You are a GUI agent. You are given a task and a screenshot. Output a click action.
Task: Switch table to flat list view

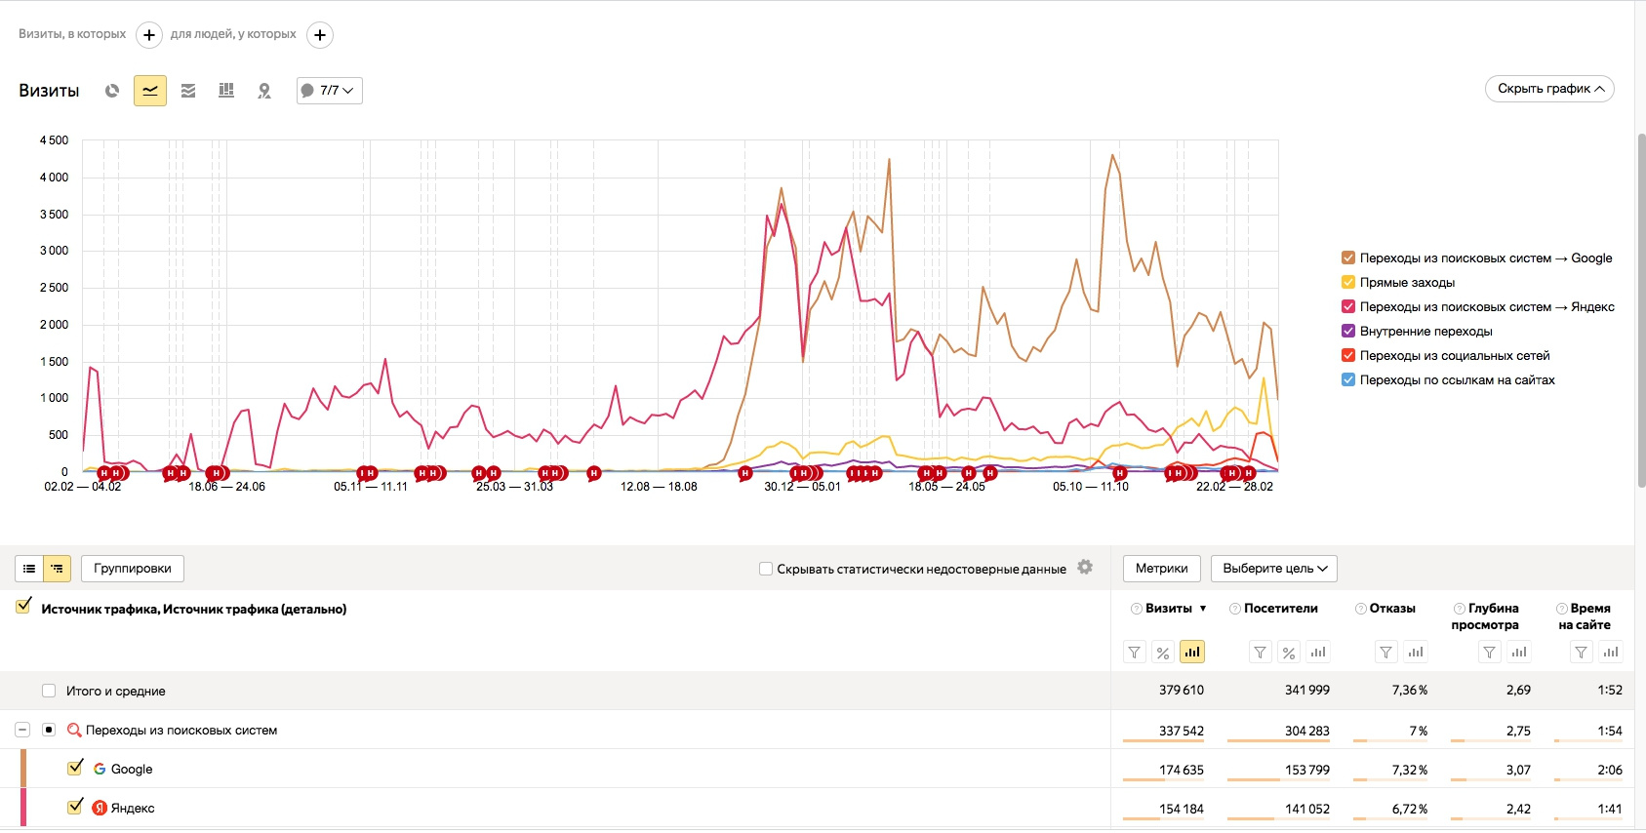click(29, 569)
